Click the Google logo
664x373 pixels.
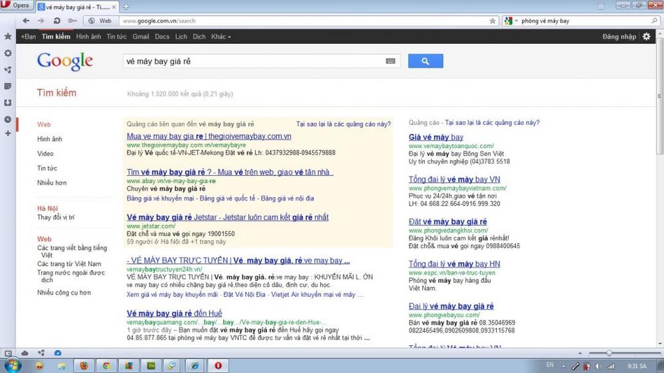[65, 62]
